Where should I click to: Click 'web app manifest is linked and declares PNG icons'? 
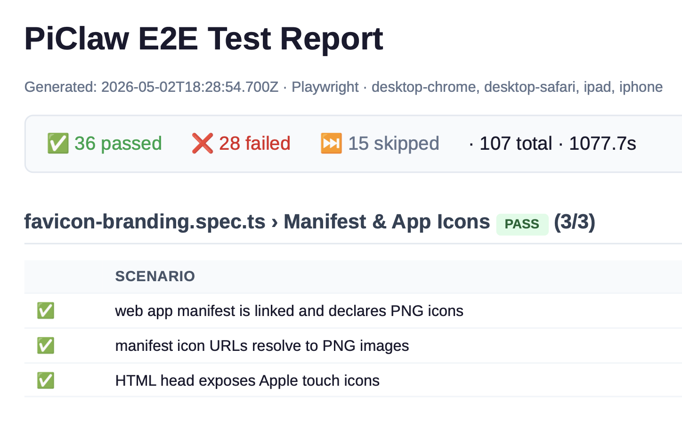tap(289, 311)
